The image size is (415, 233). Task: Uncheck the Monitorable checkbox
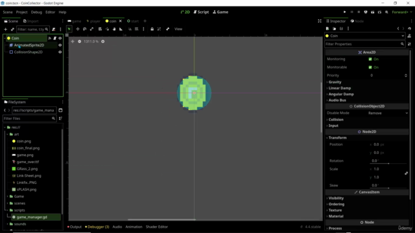[x=370, y=67]
